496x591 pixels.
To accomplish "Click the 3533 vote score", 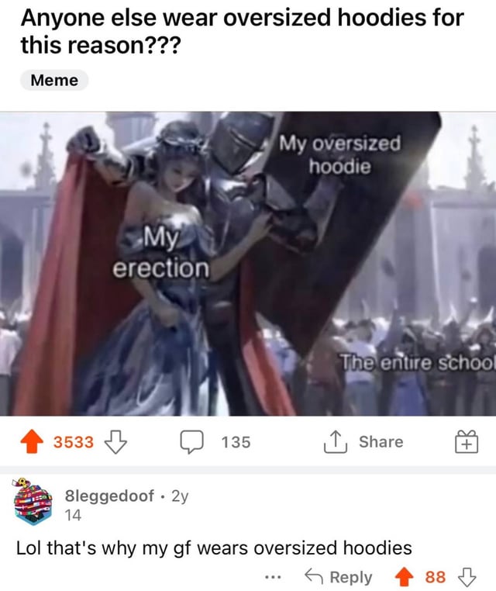I will (x=74, y=442).
